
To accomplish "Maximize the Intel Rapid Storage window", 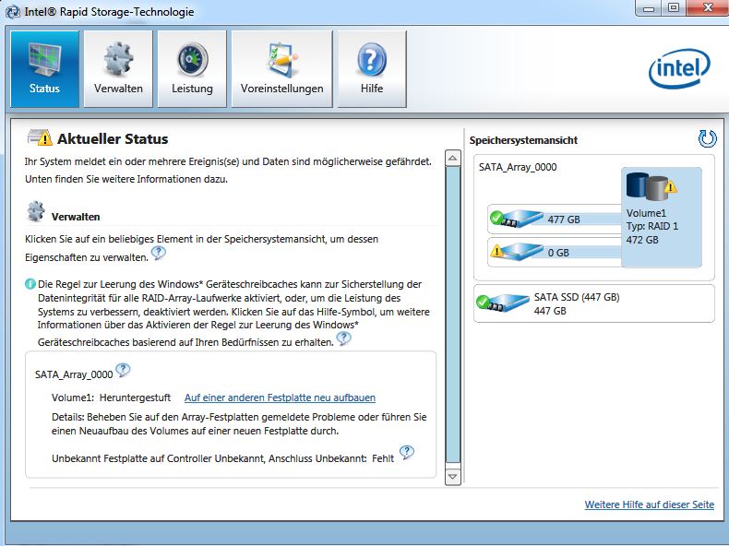I will [674, 8].
